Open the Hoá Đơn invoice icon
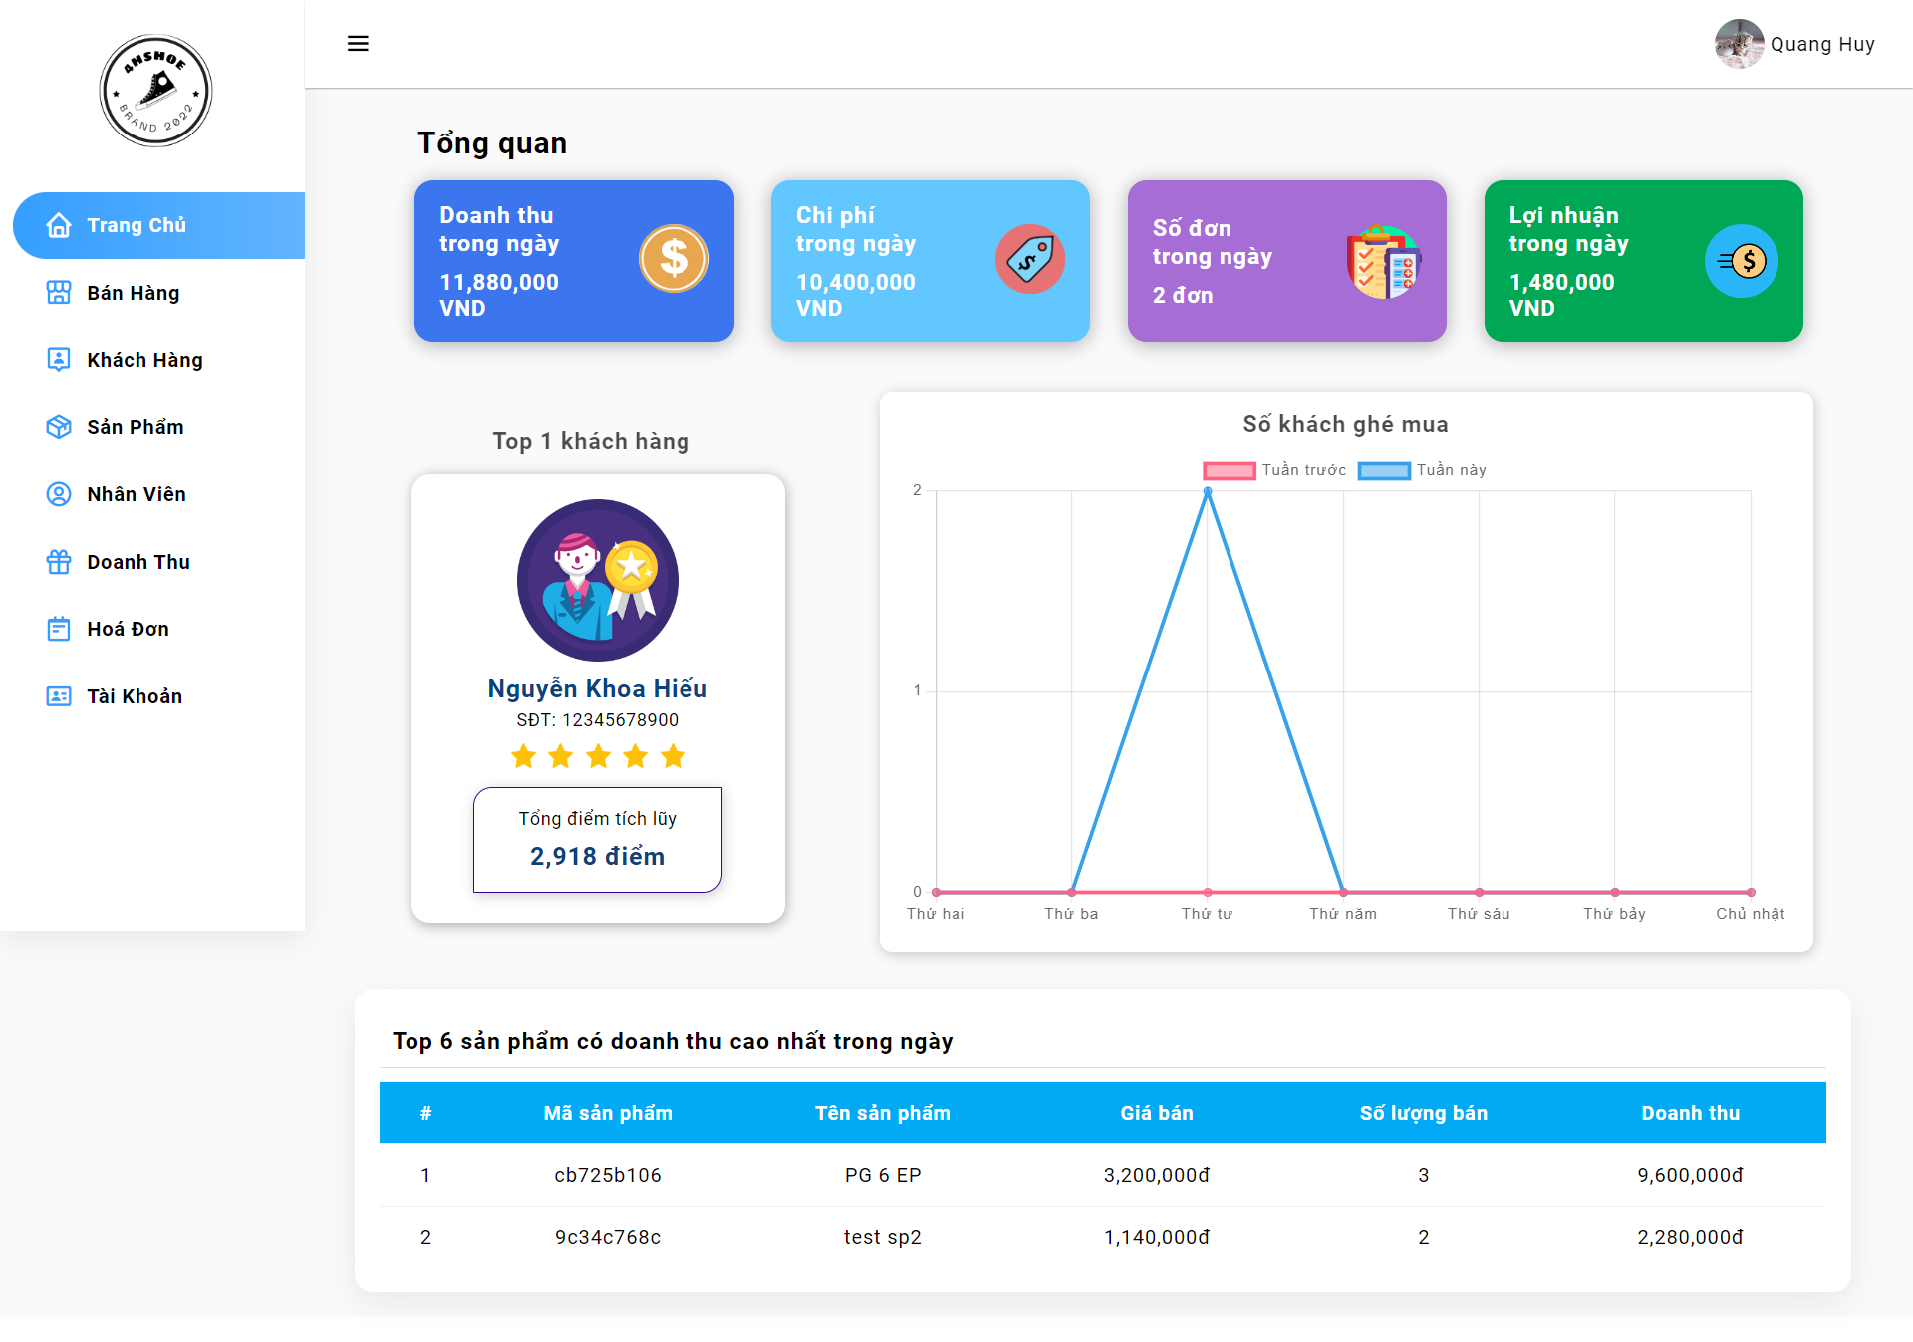 [x=58, y=629]
